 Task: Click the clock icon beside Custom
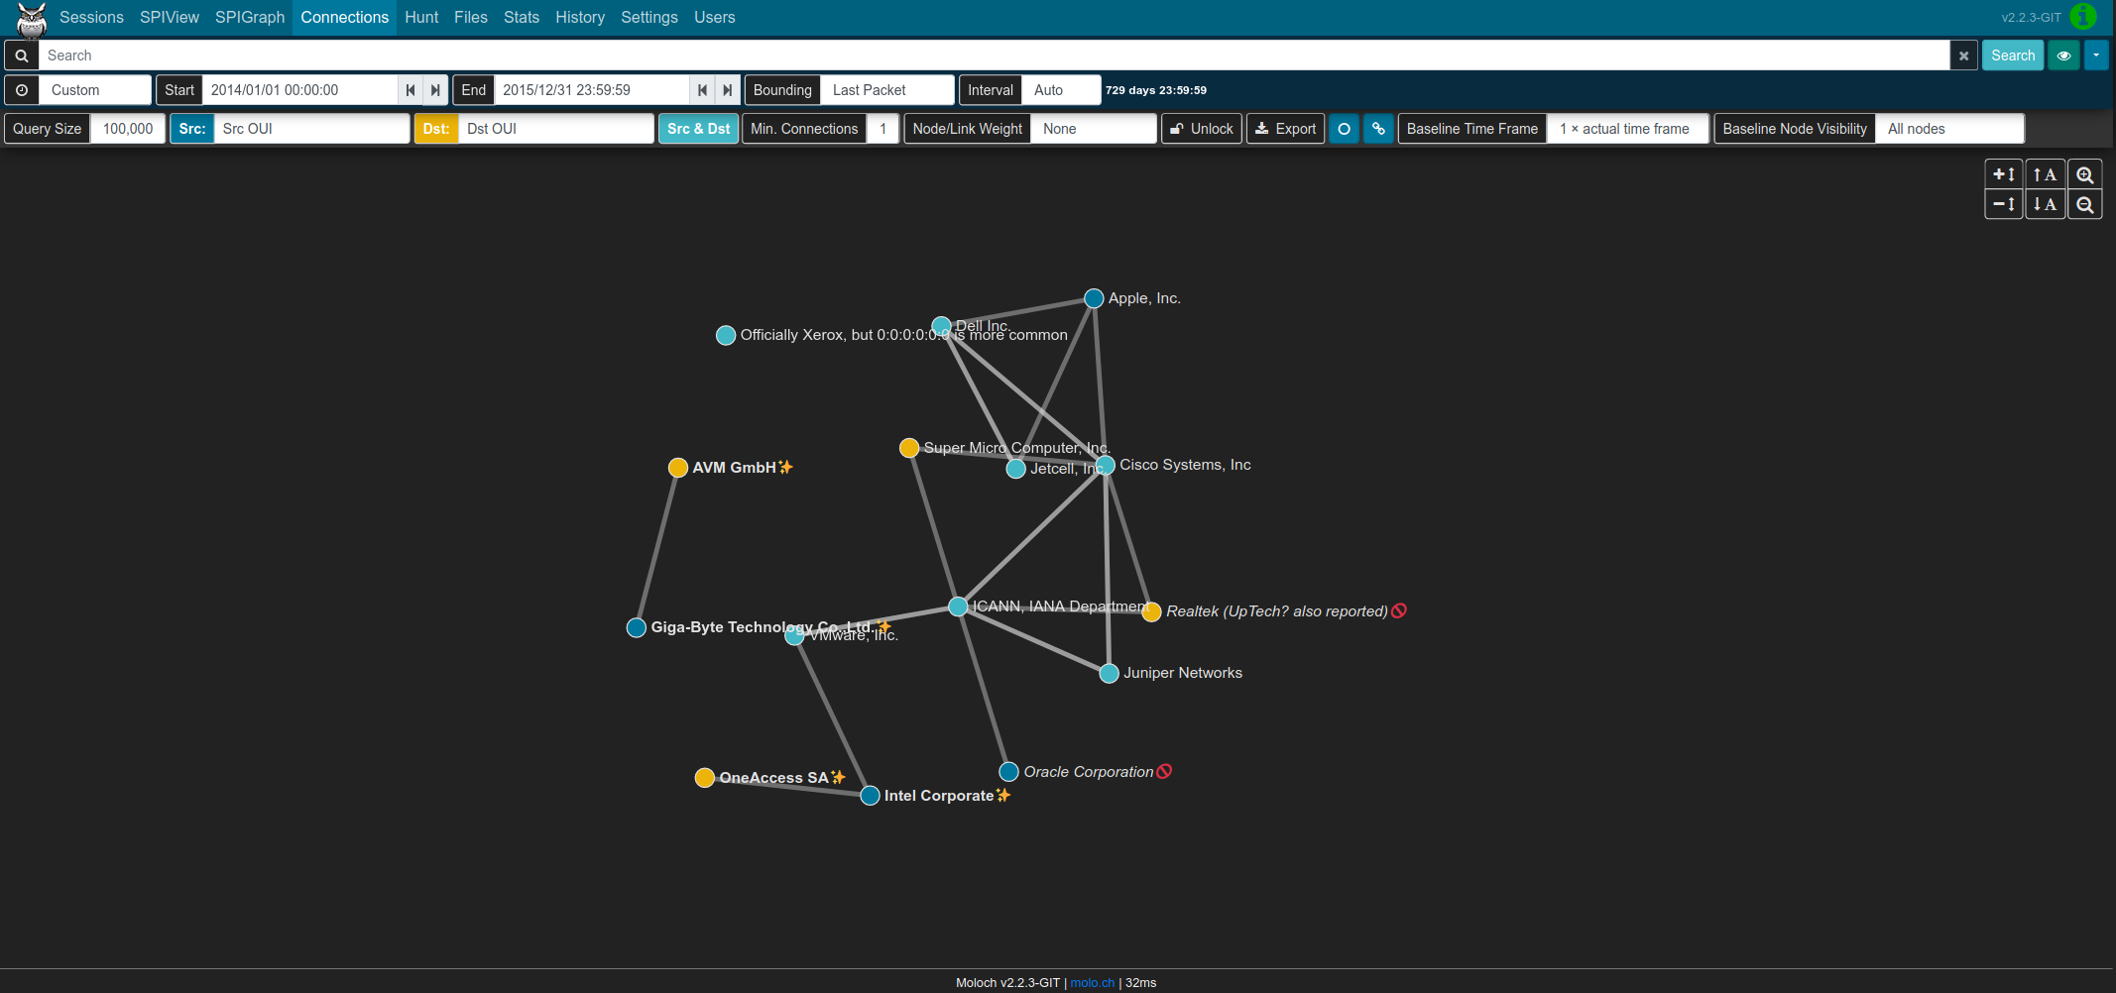[x=21, y=90]
